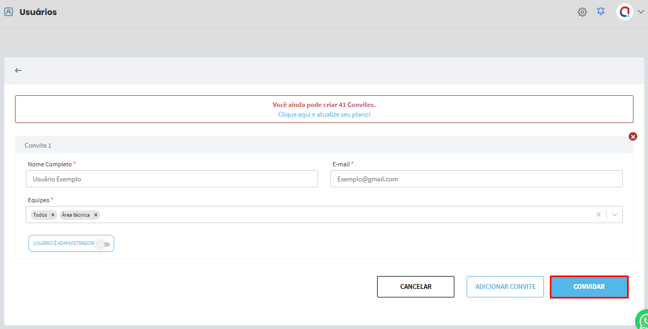Click the profile avatar logo
This screenshot has height=329, width=648.
(x=625, y=12)
